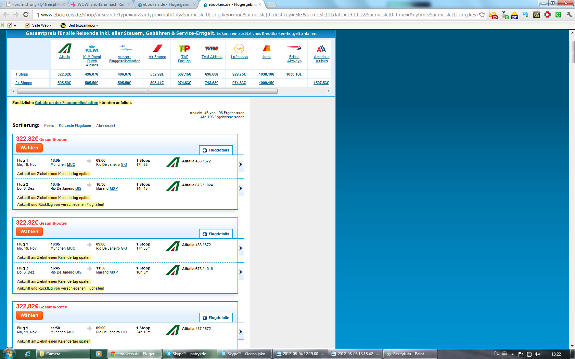Open the Sejf tożsamości dropdown

pyautogui.click(x=79, y=25)
